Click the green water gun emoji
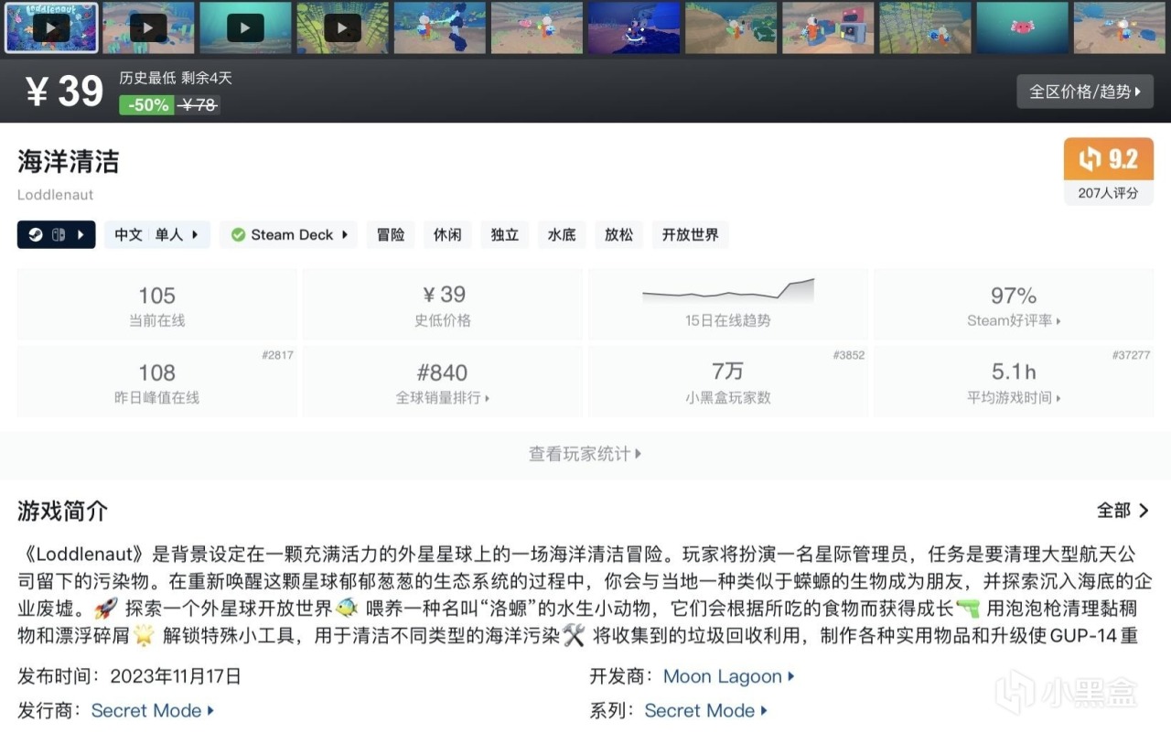The height and width of the screenshot is (733, 1171). (967, 609)
